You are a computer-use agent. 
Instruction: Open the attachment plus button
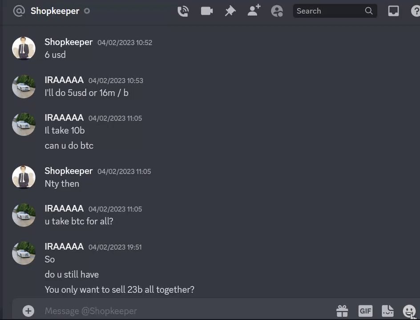click(x=28, y=311)
